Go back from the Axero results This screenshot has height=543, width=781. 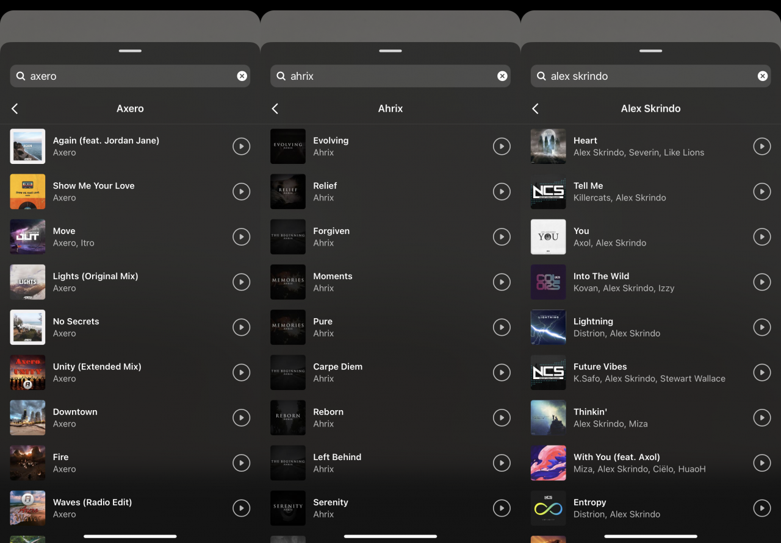click(15, 108)
